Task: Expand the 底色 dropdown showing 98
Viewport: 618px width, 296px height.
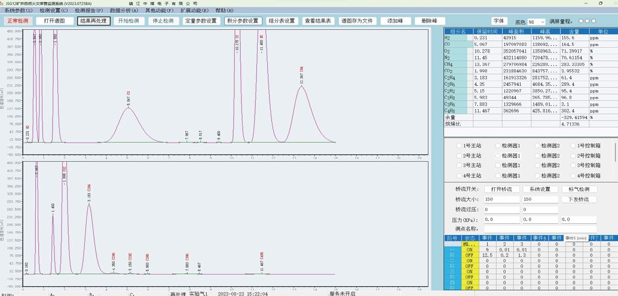Action: pos(541,21)
